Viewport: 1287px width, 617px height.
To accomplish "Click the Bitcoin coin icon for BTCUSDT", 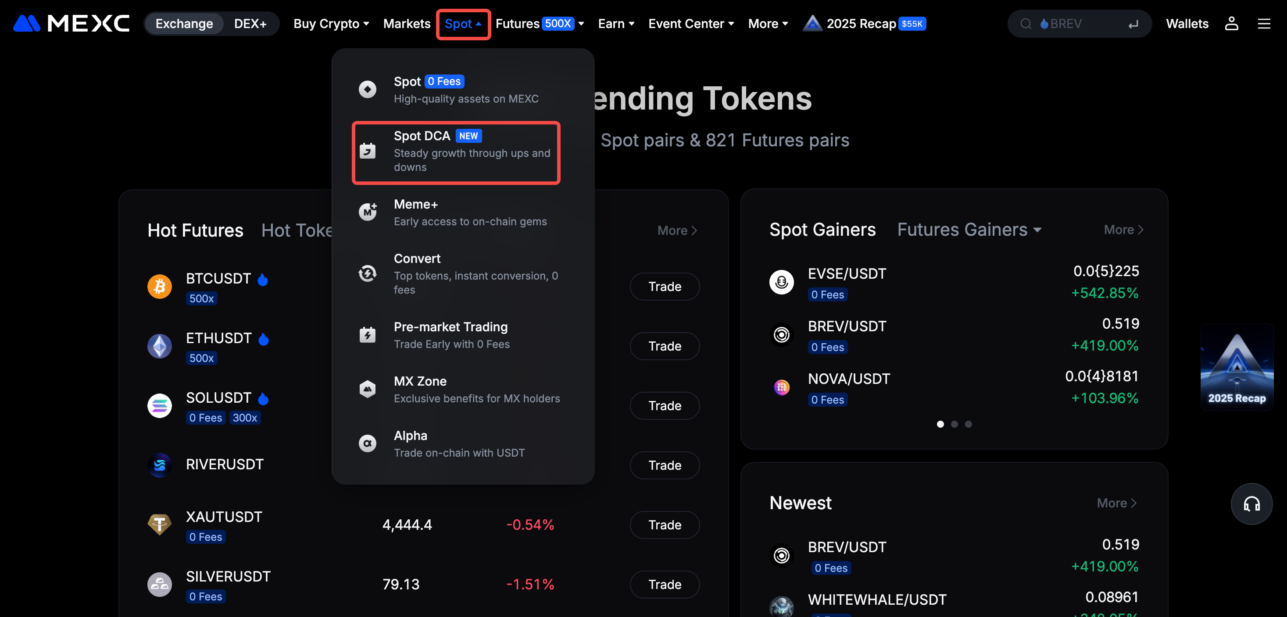I will click(x=159, y=287).
